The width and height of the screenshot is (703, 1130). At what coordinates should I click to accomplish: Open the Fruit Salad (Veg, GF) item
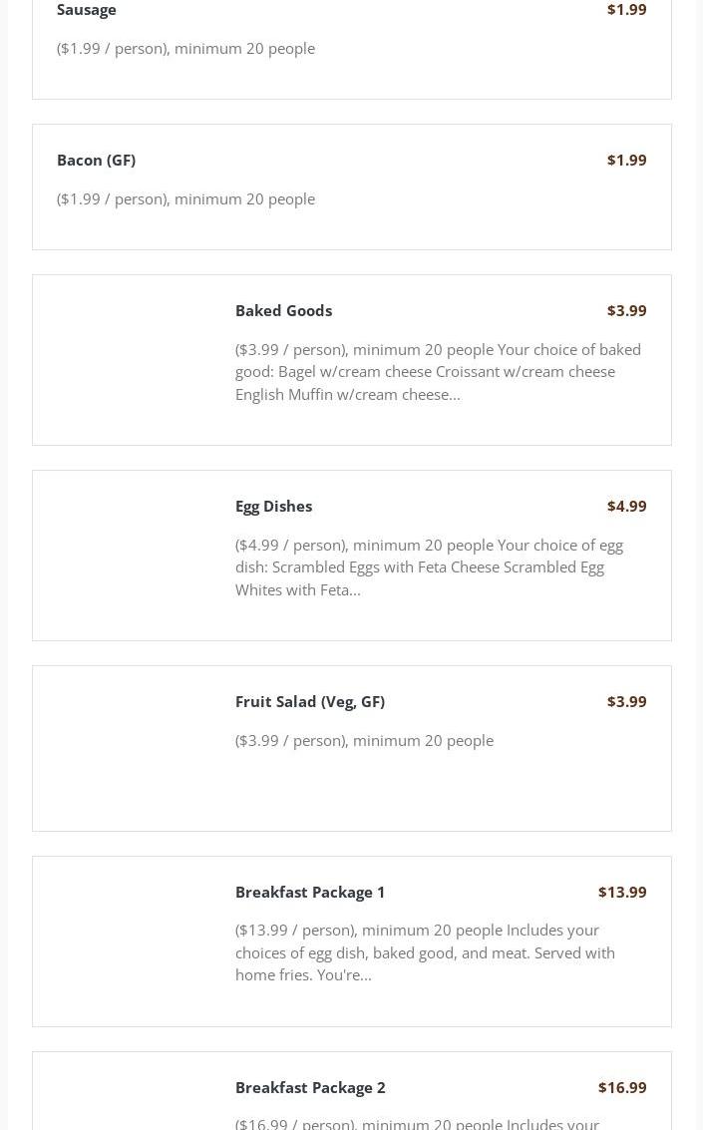pos(309,701)
